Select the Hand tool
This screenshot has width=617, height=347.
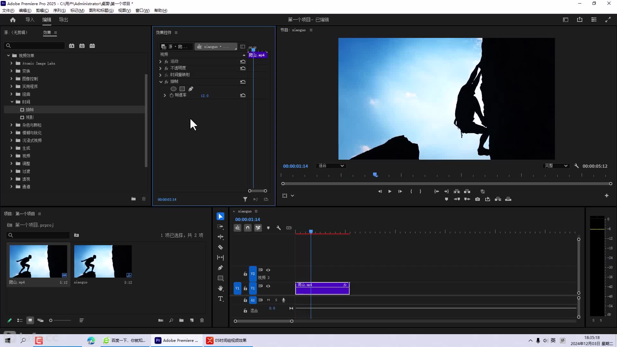tap(220, 289)
